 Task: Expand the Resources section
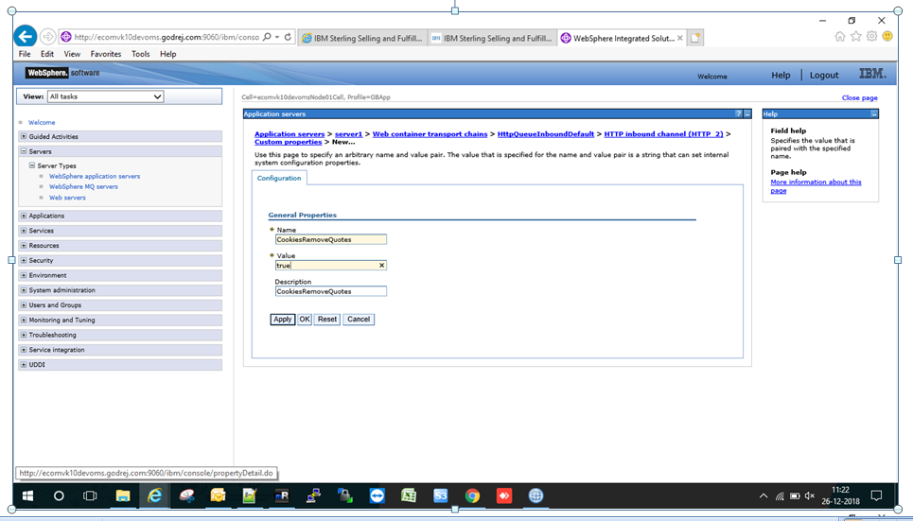pos(24,246)
